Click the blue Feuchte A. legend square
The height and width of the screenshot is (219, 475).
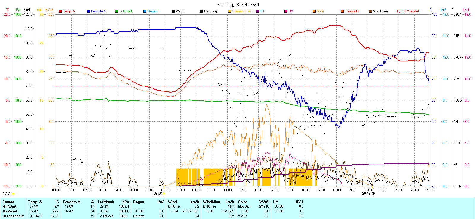(x=88, y=11)
